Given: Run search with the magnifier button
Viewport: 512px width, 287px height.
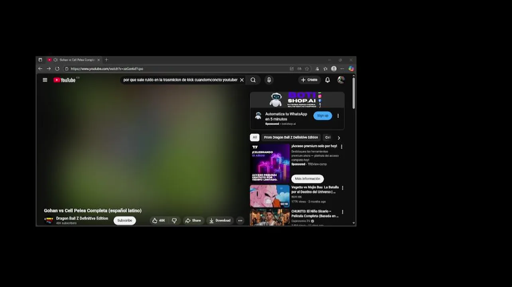Looking at the screenshot, I should click(253, 80).
